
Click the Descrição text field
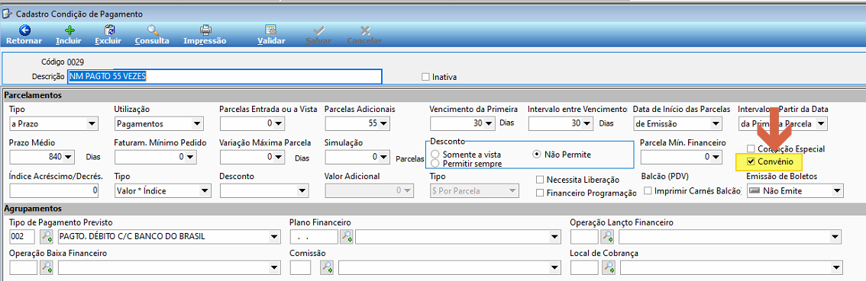click(x=225, y=77)
